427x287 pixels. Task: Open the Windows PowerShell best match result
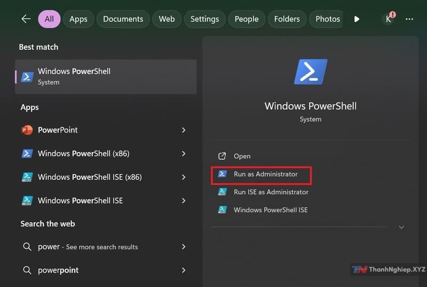(x=106, y=77)
